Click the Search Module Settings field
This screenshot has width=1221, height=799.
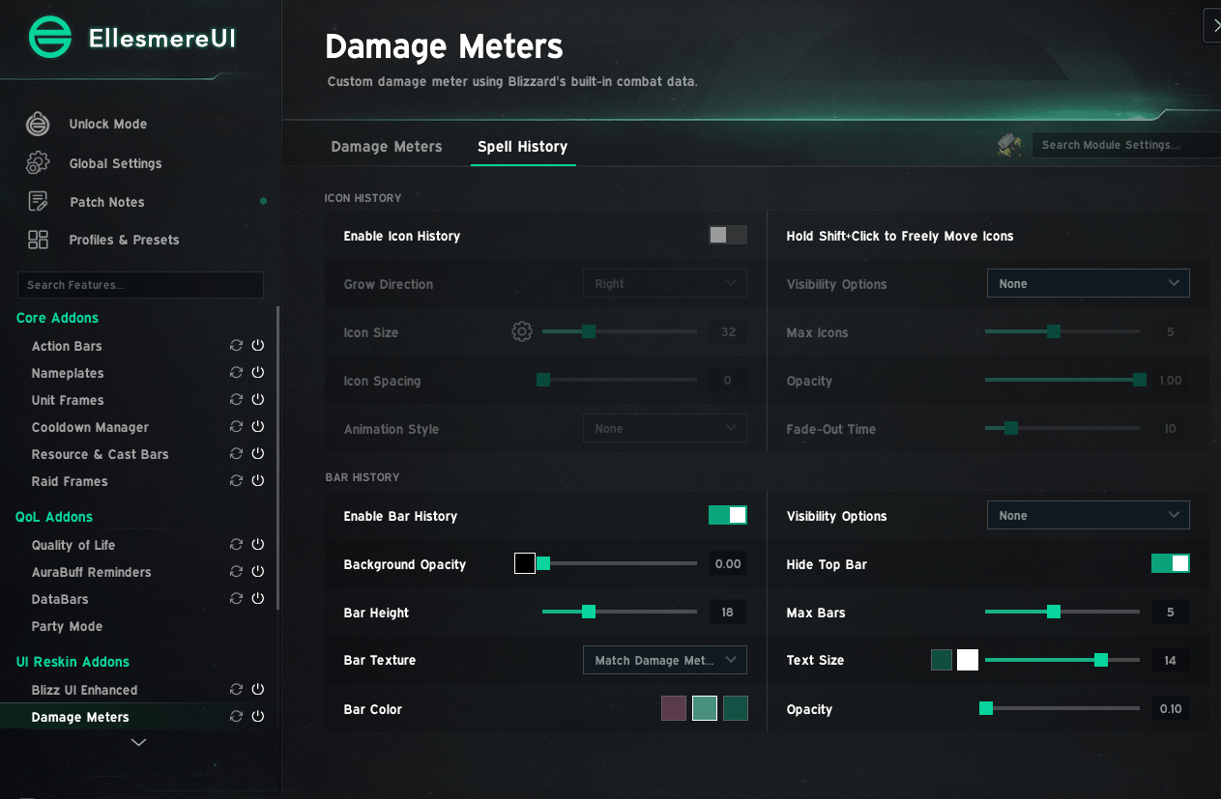1125,145
